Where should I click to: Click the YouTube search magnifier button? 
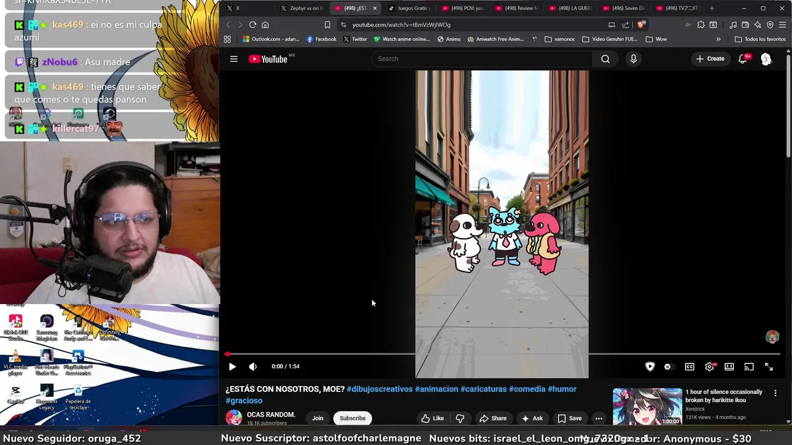click(606, 59)
